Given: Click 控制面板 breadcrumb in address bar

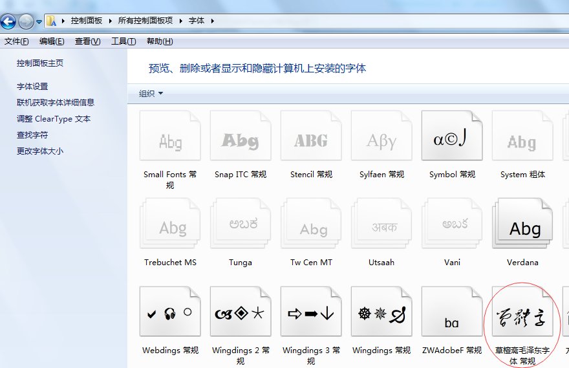Looking at the screenshot, I should [87, 21].
